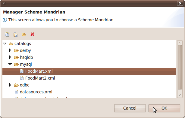Expand the odbc folder

(x=10, y=85)
